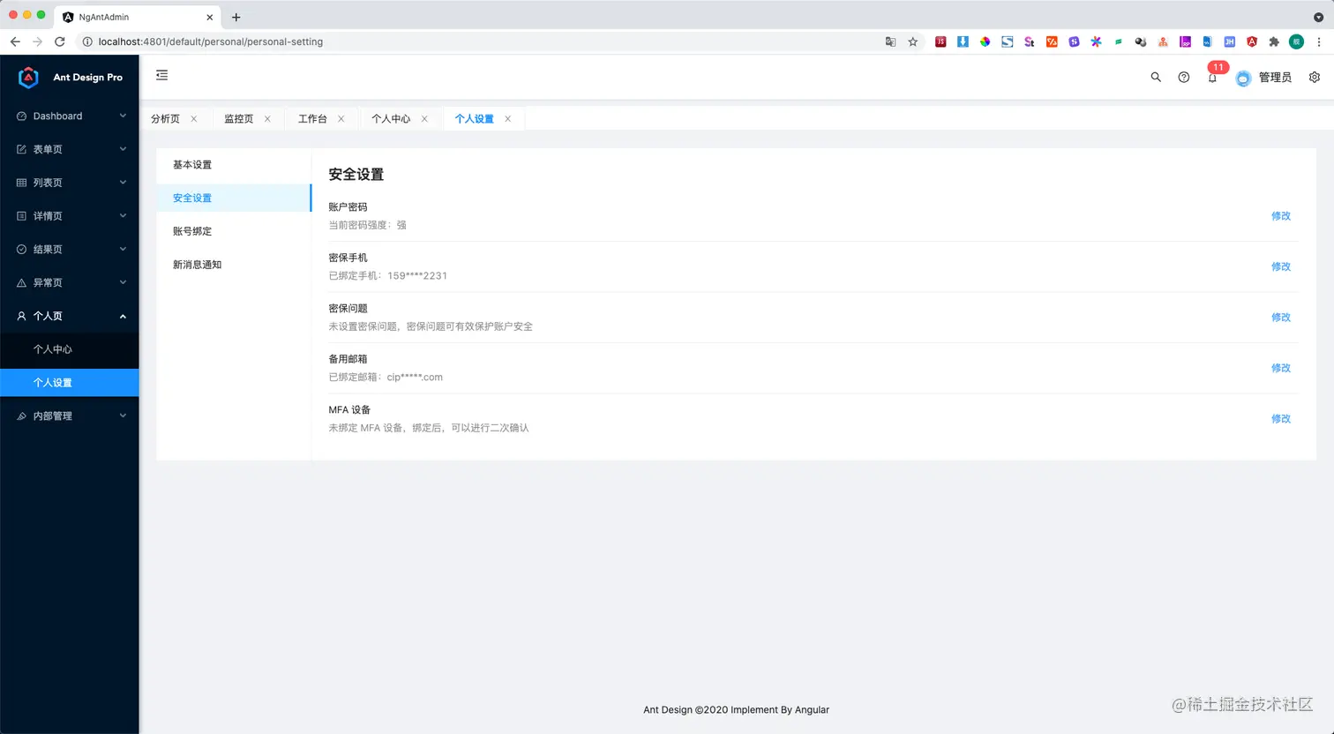Click the color wheel extension icon
Image resolution: width=1334 pixels, height=734 pixels.
pyautogui.click(x=985, y=41)
